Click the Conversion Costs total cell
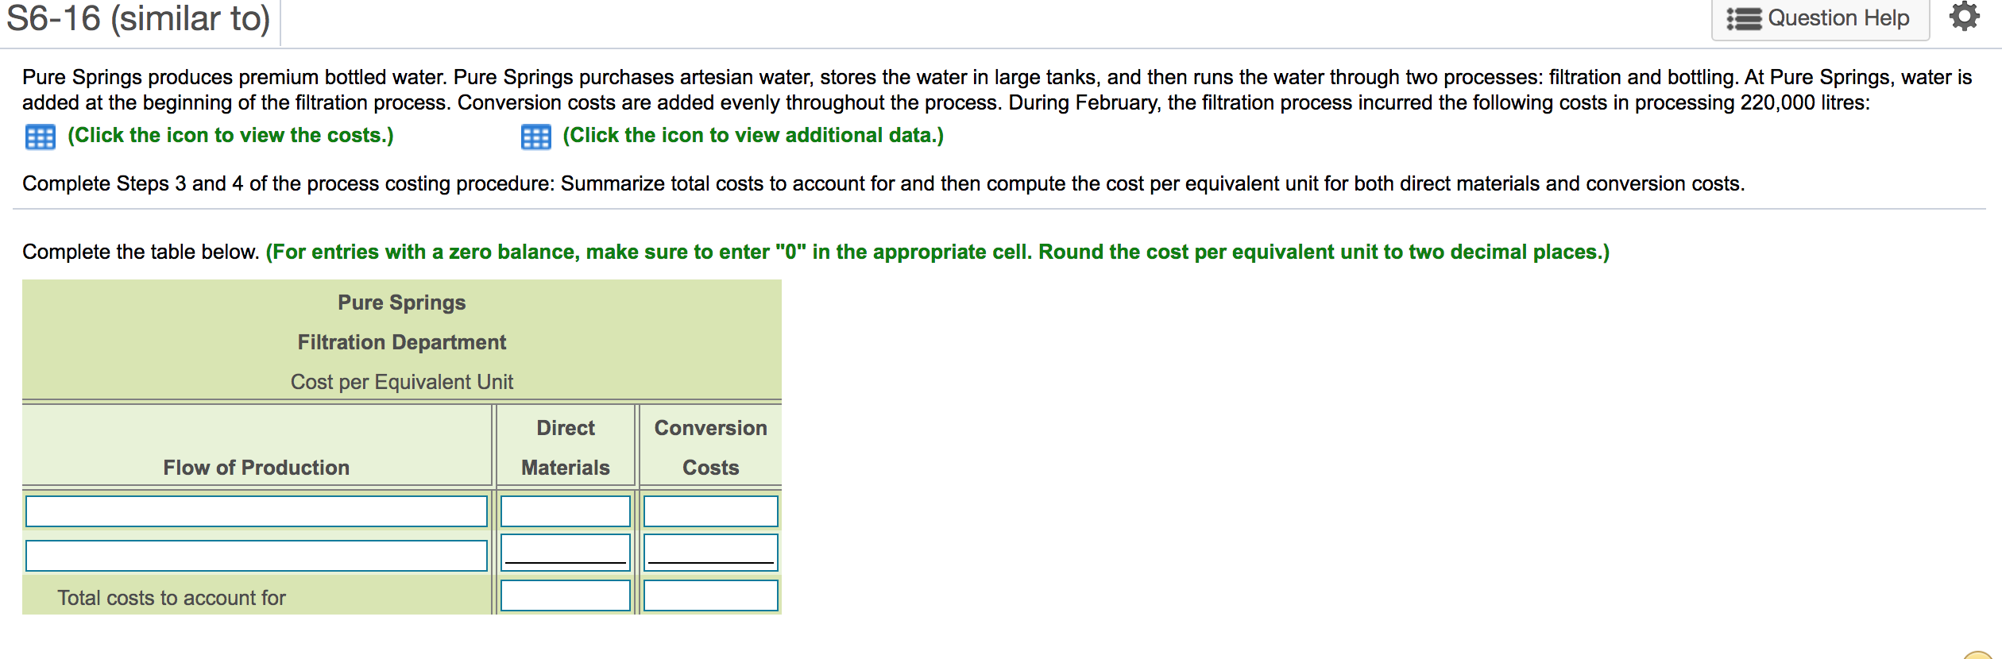The width and height of the screenshot is (2002, 659). (x=711, y=595)
